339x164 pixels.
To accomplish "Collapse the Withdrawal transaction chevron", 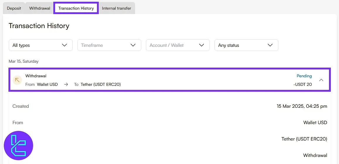I will 321,80.
